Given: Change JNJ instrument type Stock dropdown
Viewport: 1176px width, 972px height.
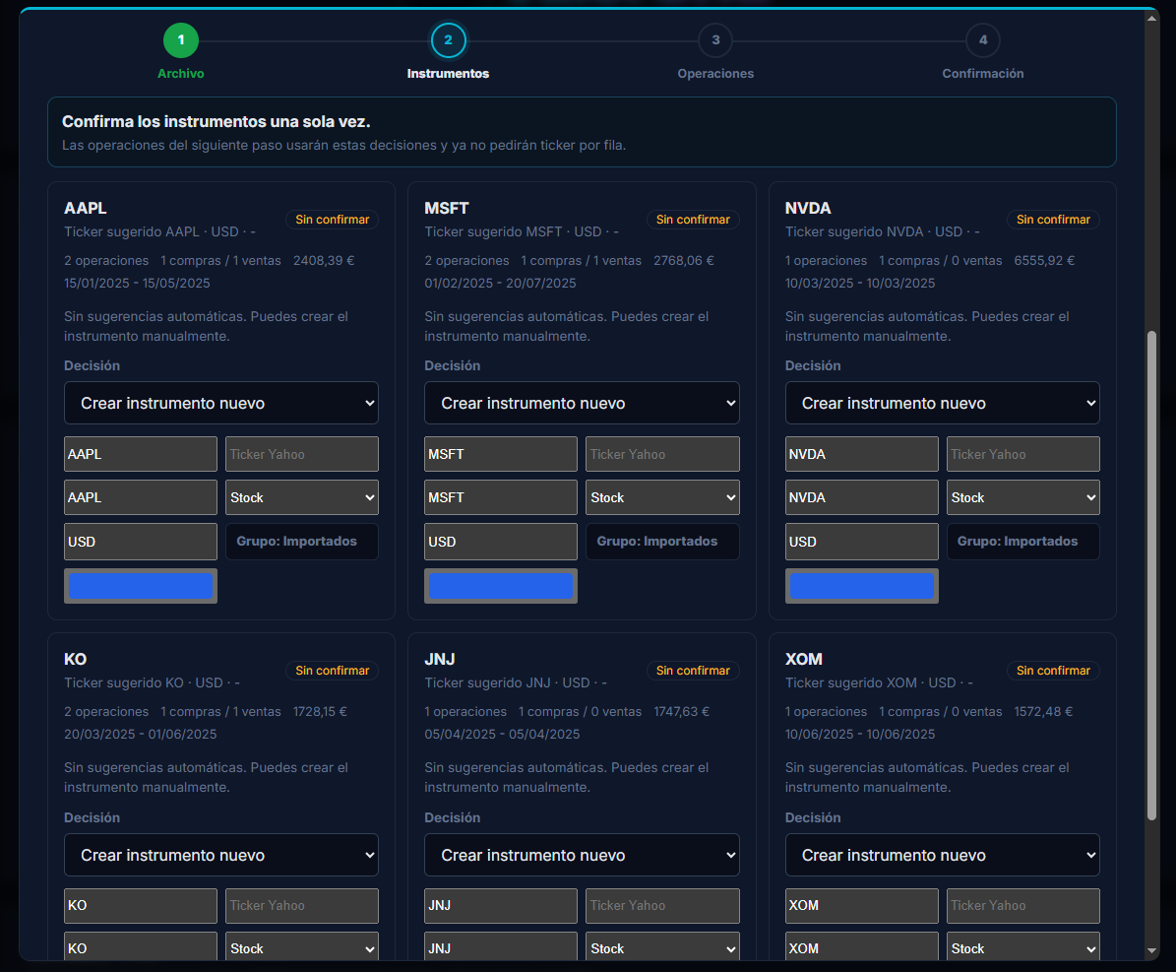Looking at the screenshot, I should coord(662,947).
